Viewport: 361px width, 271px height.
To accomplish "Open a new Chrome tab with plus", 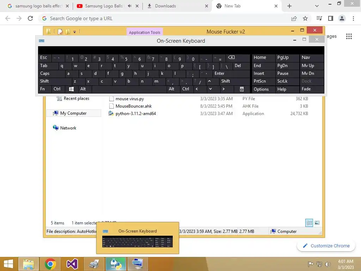I will [289, 6].
